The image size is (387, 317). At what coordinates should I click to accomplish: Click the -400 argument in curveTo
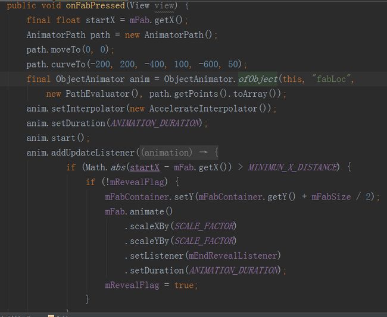click(154, 64)
